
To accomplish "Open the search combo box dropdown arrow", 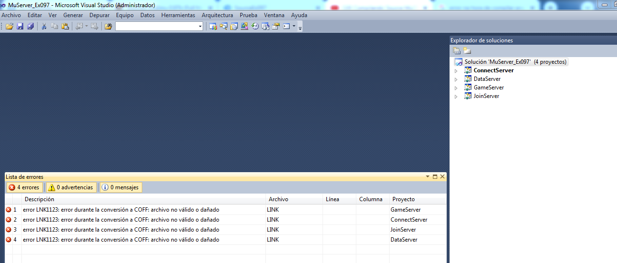I will (200, 27).
